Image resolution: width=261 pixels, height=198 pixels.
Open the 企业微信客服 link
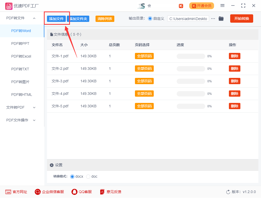[x=53, y=192]
